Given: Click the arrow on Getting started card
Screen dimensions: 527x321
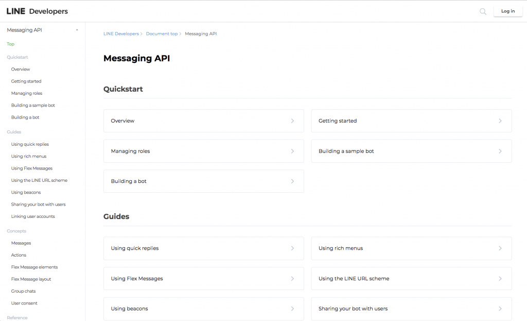Looking at the screenshot, I should [500, 121].
